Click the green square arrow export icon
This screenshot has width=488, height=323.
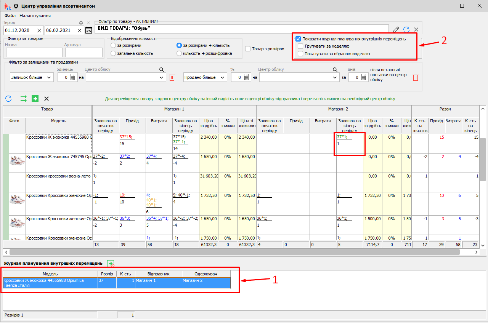coord(35,99)
